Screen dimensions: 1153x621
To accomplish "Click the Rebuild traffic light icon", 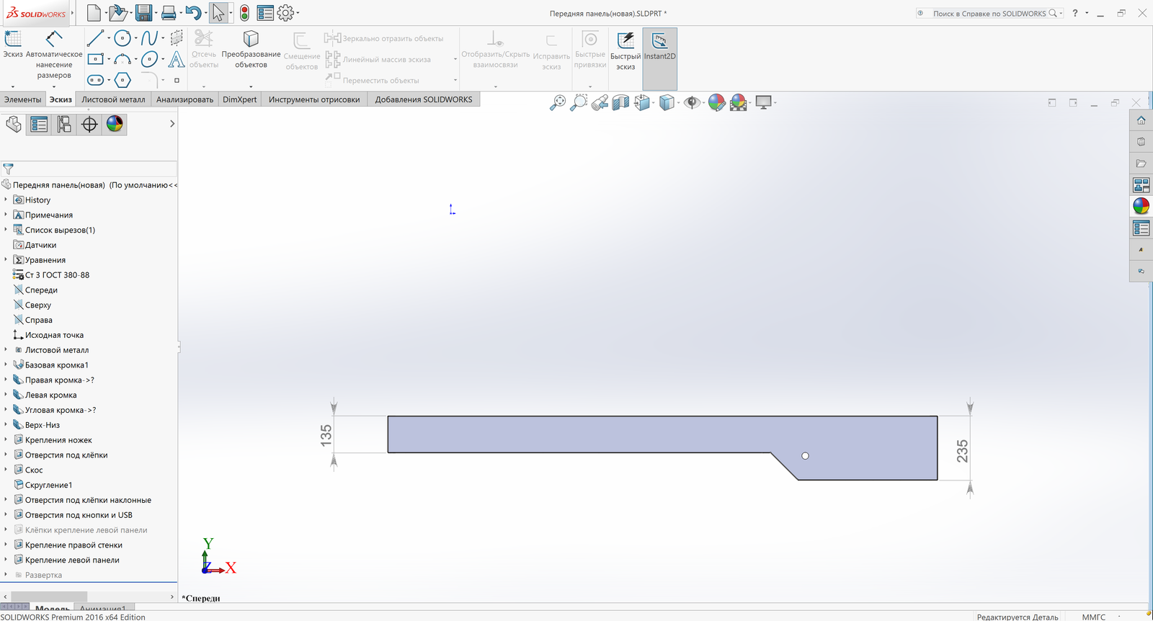I will point(244,12).
